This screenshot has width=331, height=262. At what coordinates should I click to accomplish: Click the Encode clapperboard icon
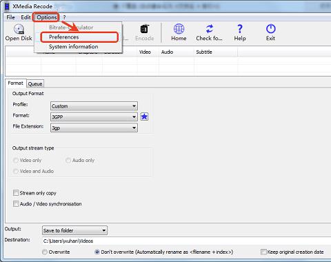(x=145, y=29)
